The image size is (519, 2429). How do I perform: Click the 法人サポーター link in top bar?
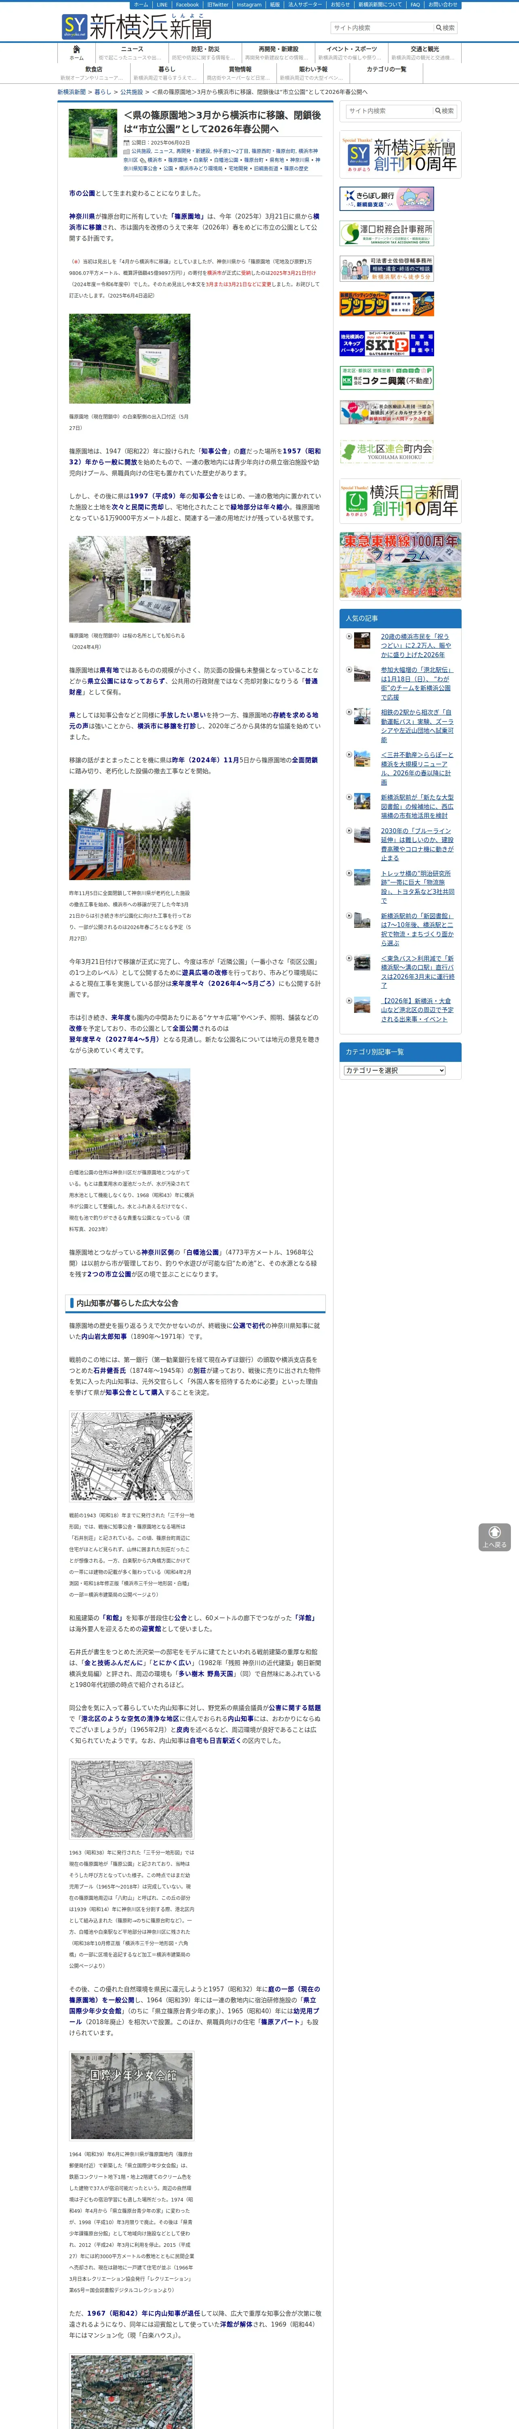[304, 5]
